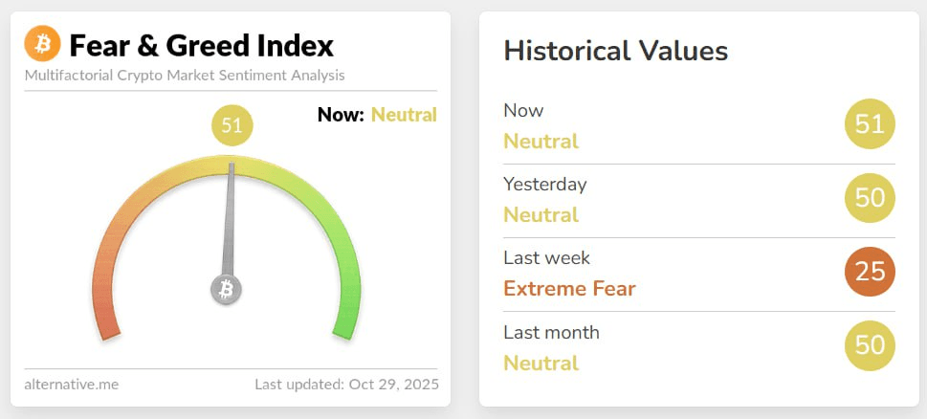Viewport: 927px width, 419px height.
Task: Click the Last month row label
Action: click(x=551, y=333)
